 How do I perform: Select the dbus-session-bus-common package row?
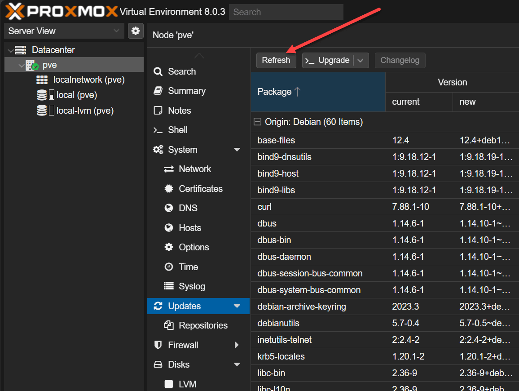pos(385,273)
